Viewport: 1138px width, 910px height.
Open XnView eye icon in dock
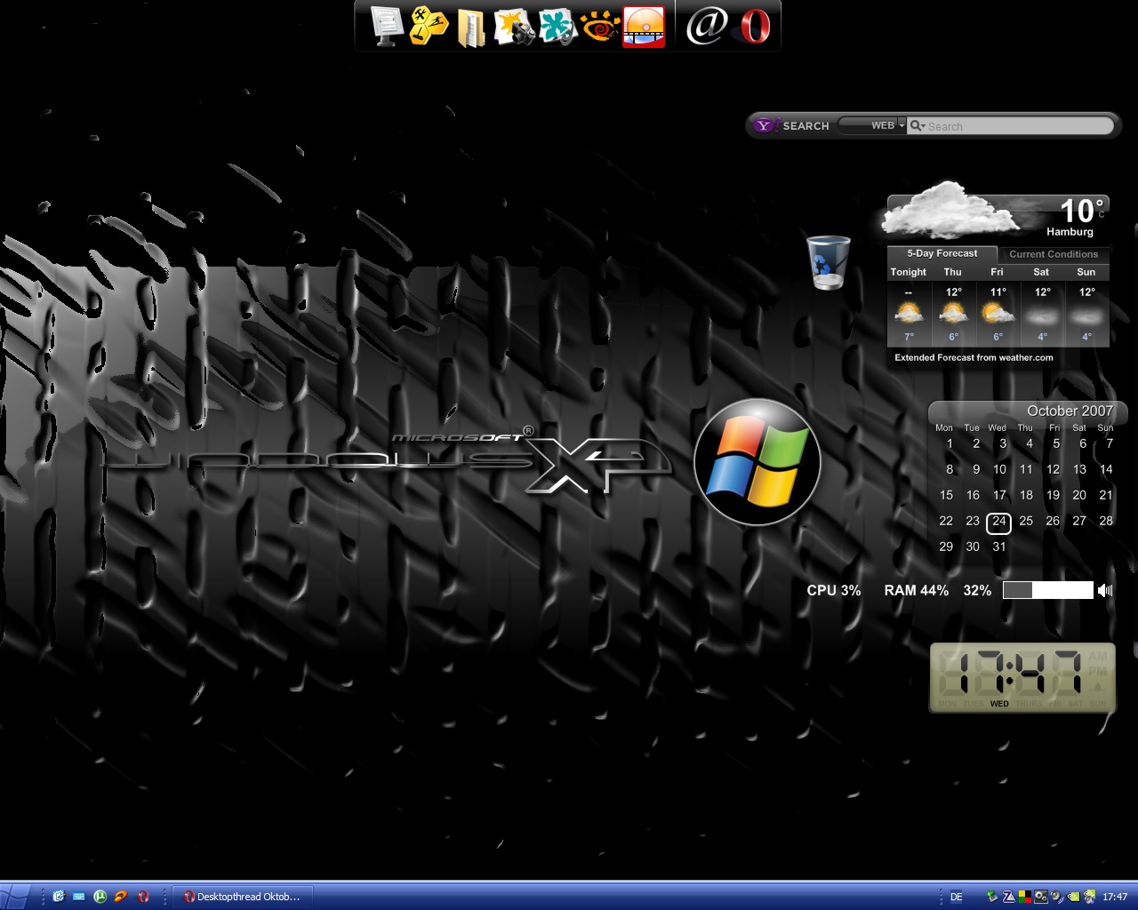[x=600, y=27]
